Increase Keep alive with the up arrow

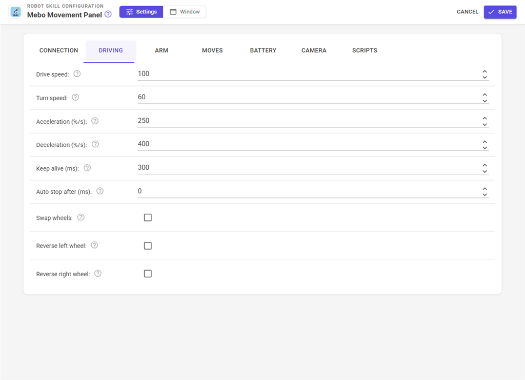[484, 165]
